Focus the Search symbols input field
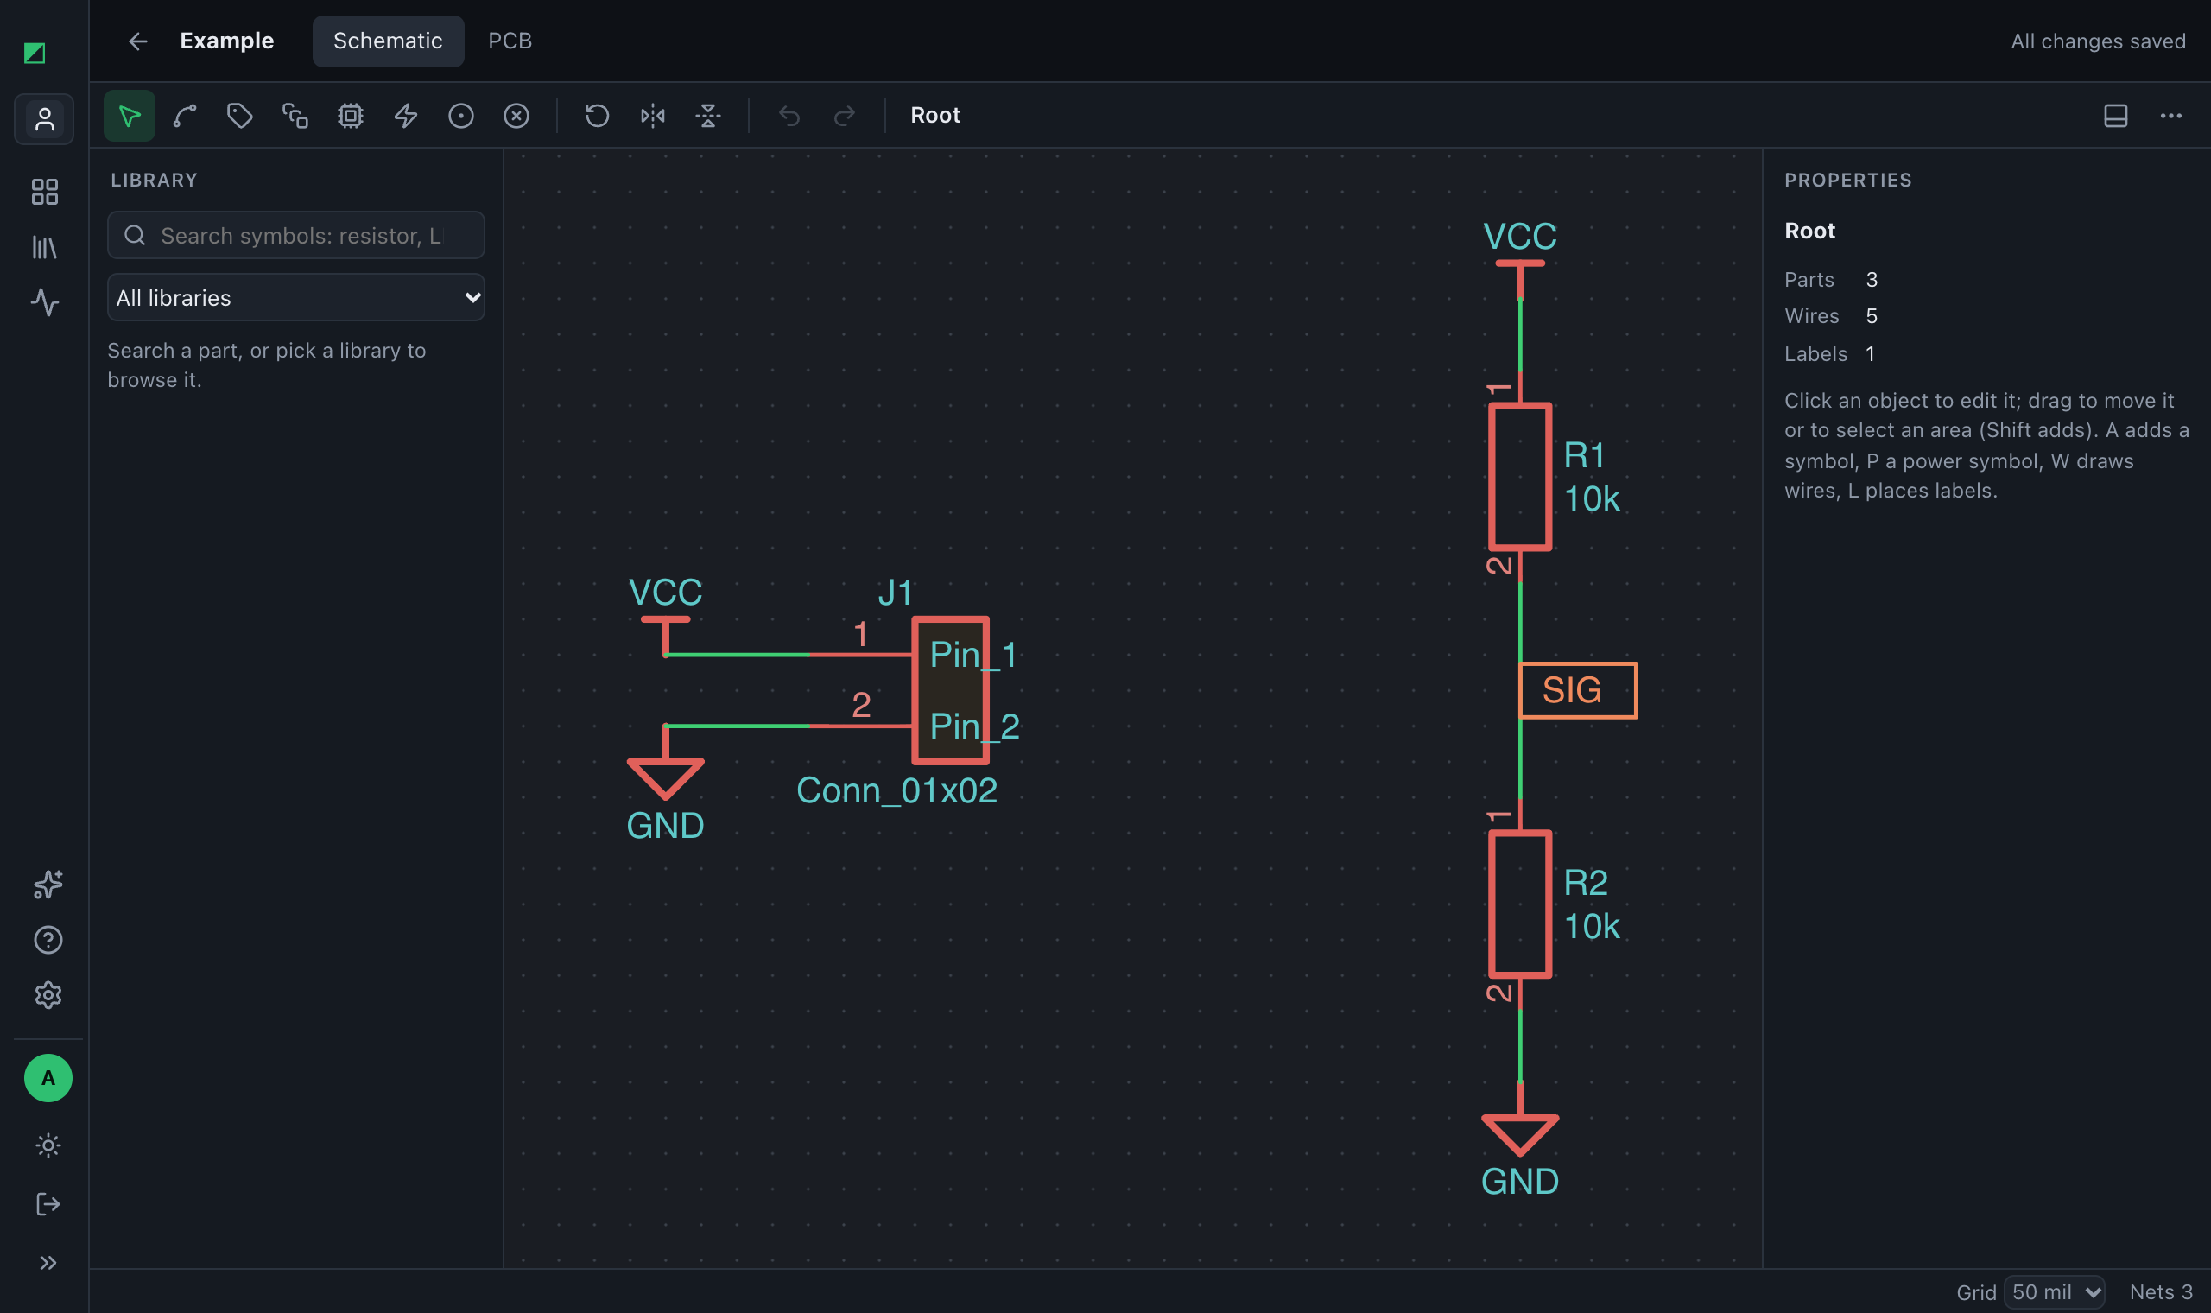The image size is (2211, 1313). pyautogui.click(x=295, y=235)
